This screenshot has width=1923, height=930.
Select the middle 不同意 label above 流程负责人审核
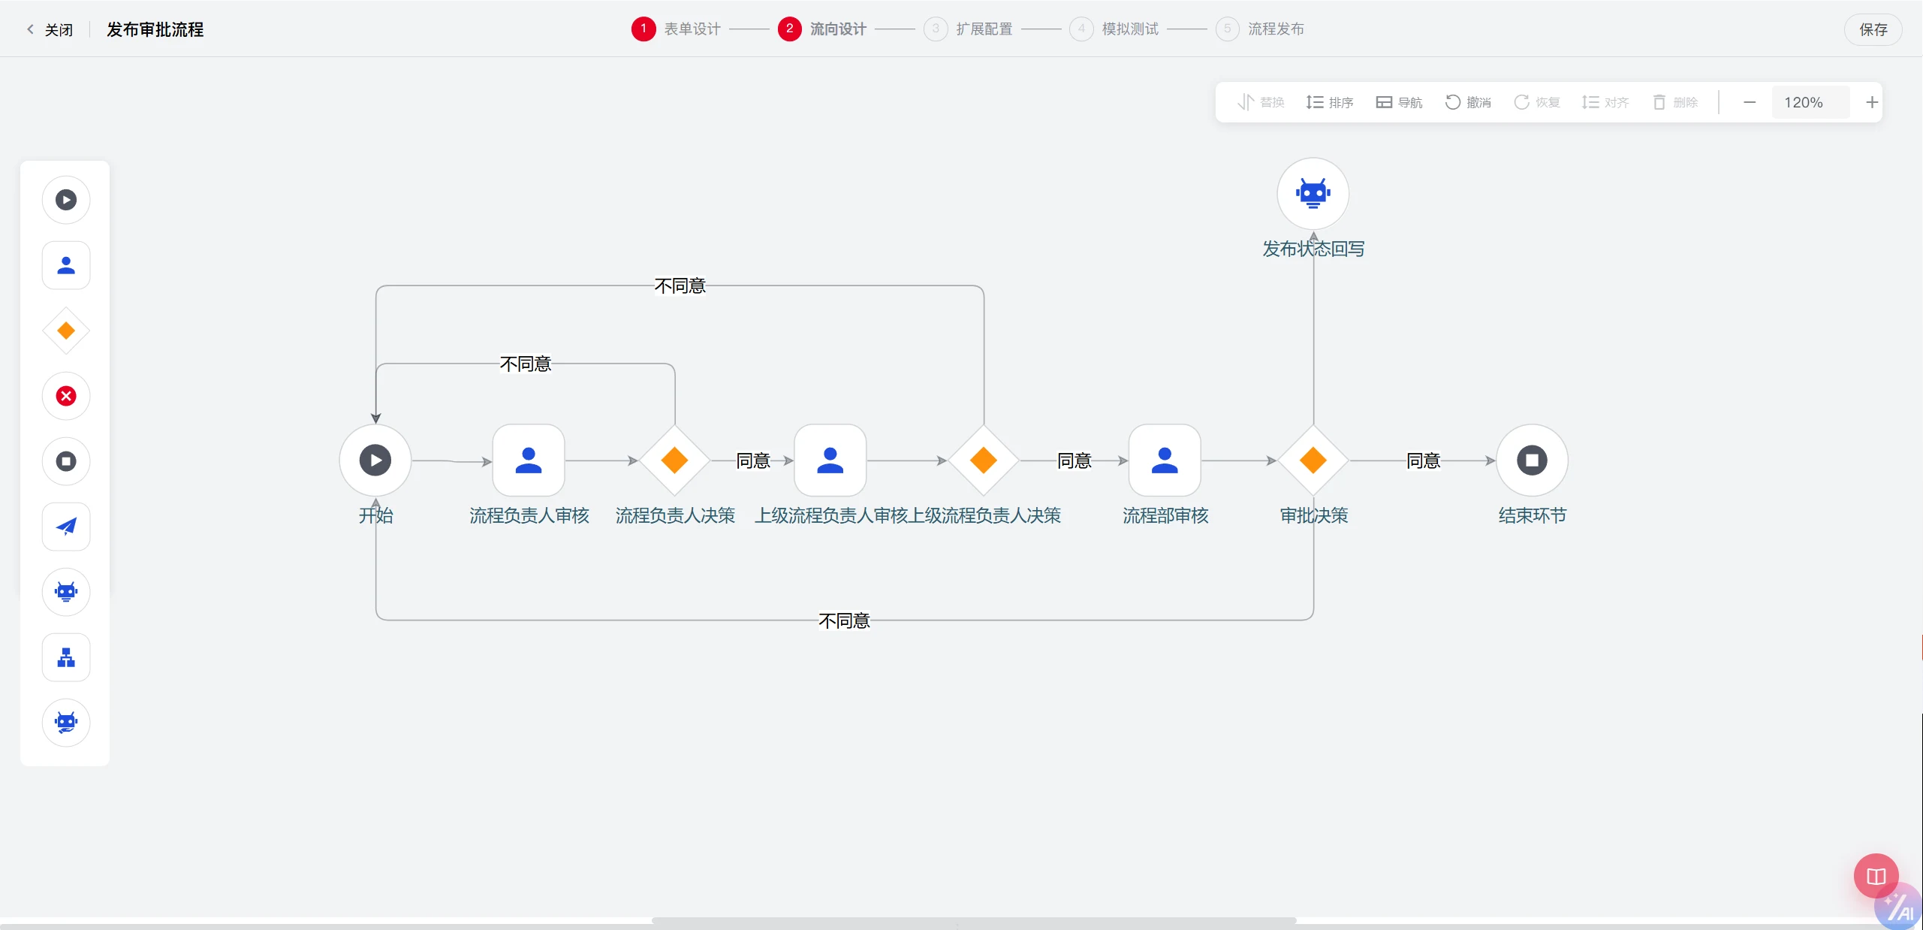526,364
